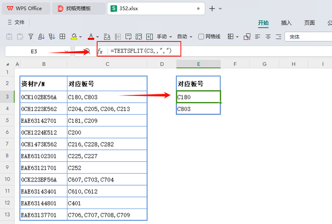Click cell with C216,C228,C282

click(107, 144)
